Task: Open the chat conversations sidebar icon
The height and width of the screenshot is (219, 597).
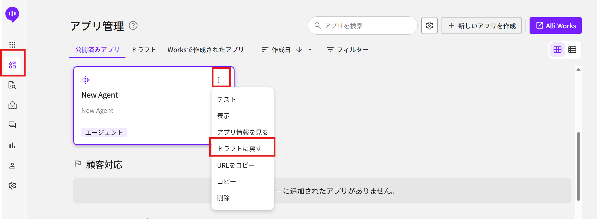Action: click(12, 125)
